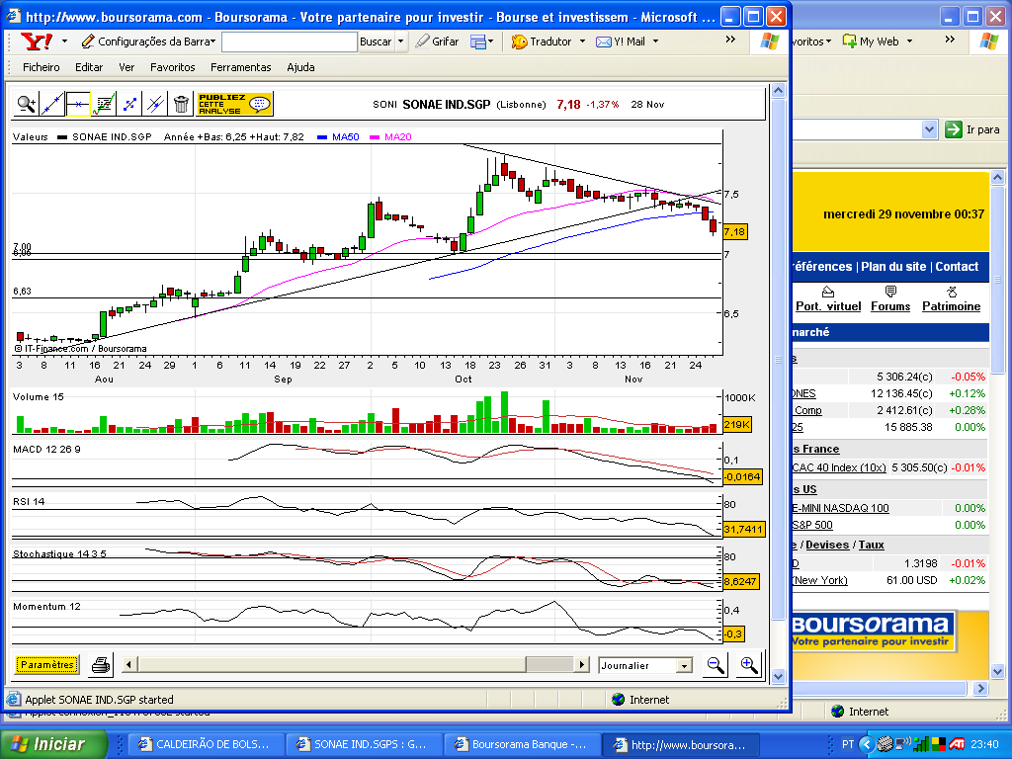Screen dimensions: 1012x759
Task: Click the yellow Paramètres button
Action: point(46,665)
